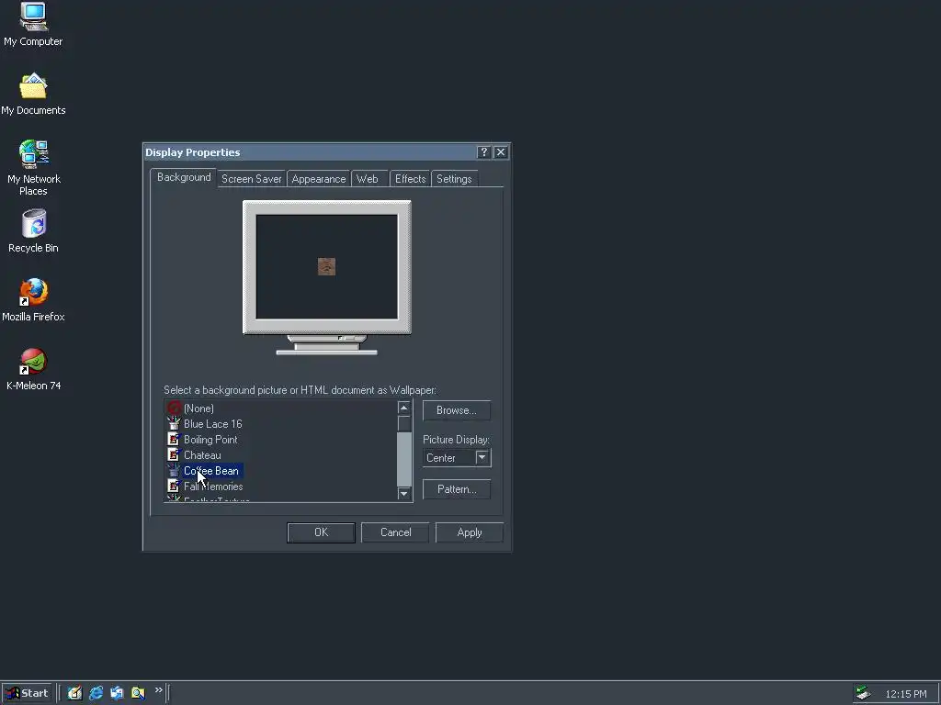Choose Chateau wallpaper

pyautogui.click(x=202, y=455)
